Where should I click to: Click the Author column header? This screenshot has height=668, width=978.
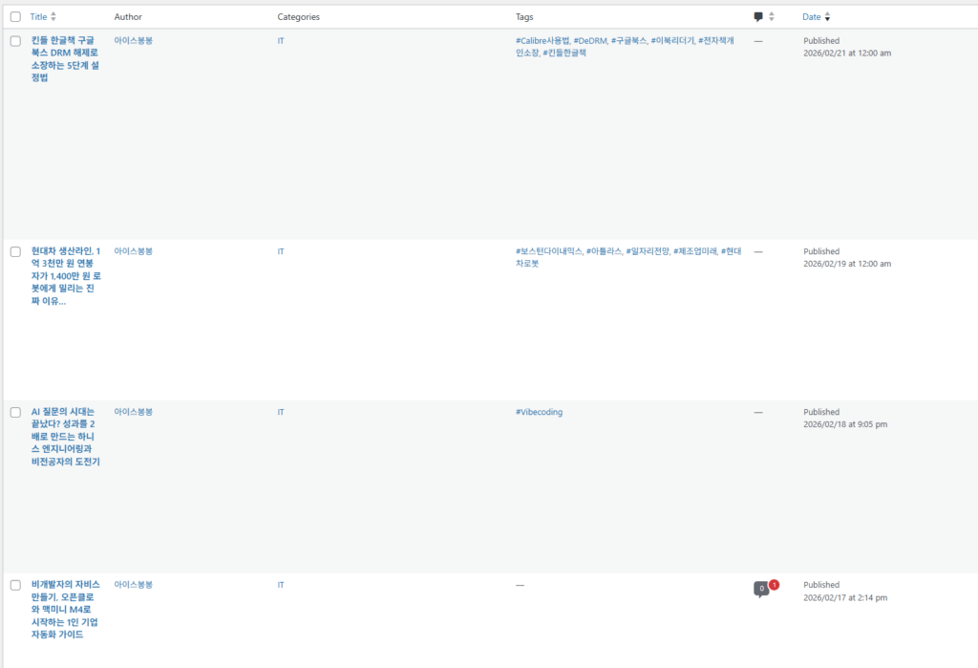coord(128,17)
